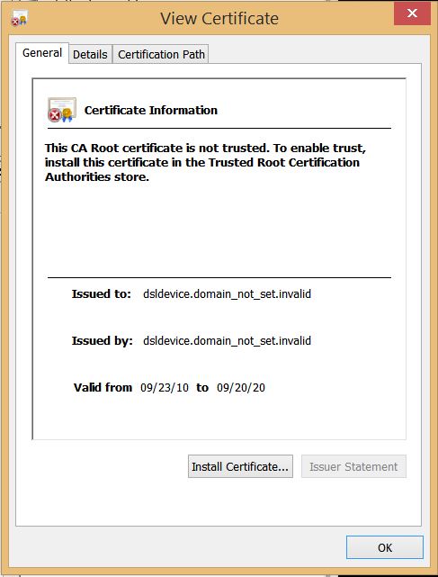Image resolution: width=438 pixels, height=577 pixels.
Task: Click the Certificate Information heading
Action: click(x=151, y=111)
